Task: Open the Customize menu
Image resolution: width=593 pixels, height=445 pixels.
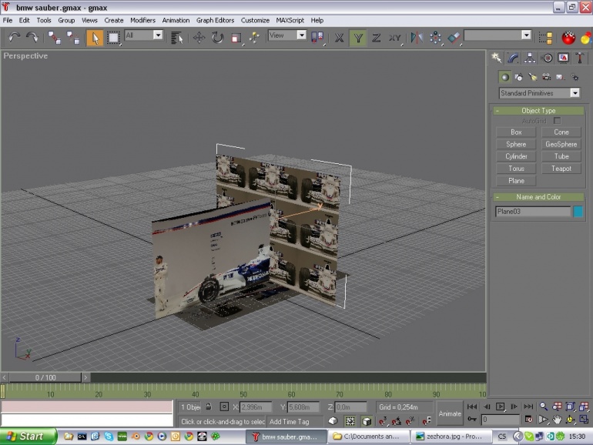Action: [255, 21]
